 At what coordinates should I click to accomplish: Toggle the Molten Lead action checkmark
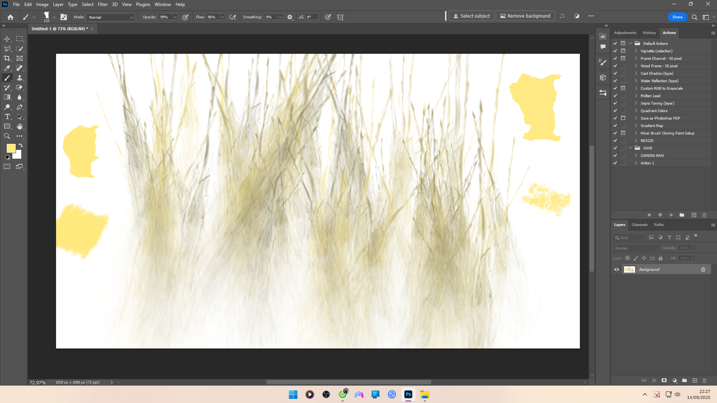615,96
